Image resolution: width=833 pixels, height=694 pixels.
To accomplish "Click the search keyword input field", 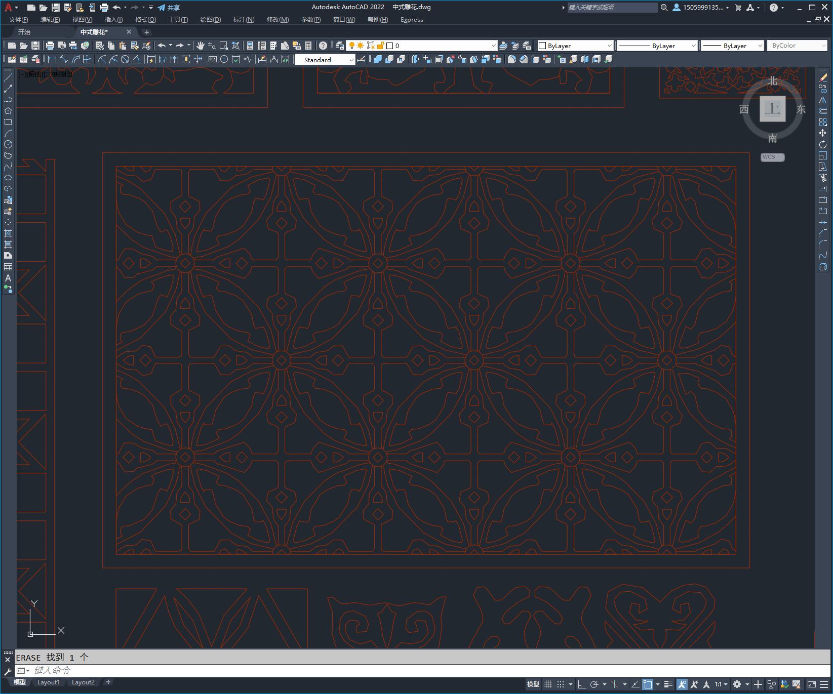I will tap(612, 8).
